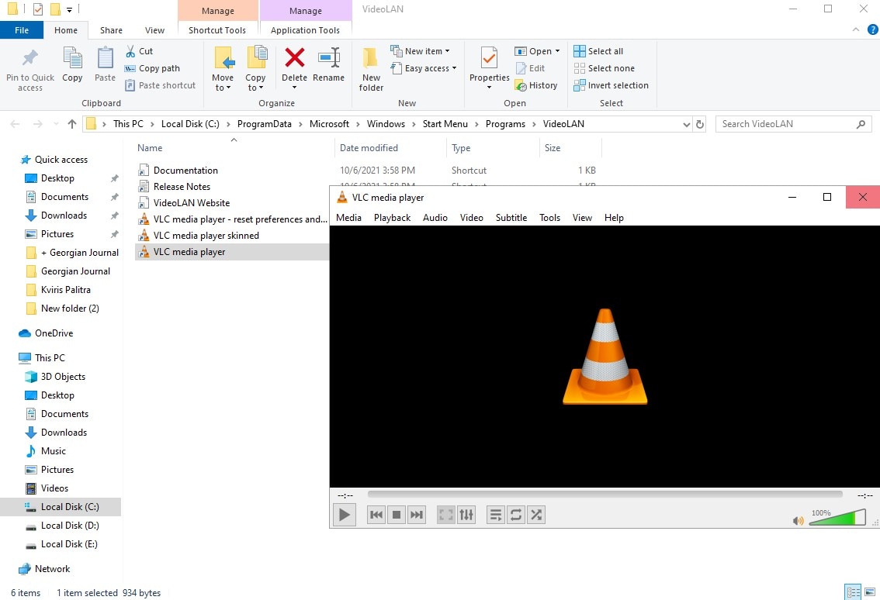The height and width of the screenshot is (600, 880).
Task: Click the Paste ribbon button
Action: coord(105,64)
